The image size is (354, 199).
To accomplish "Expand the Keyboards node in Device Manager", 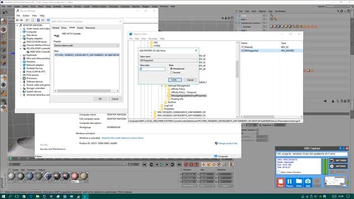I will [20, 55].
